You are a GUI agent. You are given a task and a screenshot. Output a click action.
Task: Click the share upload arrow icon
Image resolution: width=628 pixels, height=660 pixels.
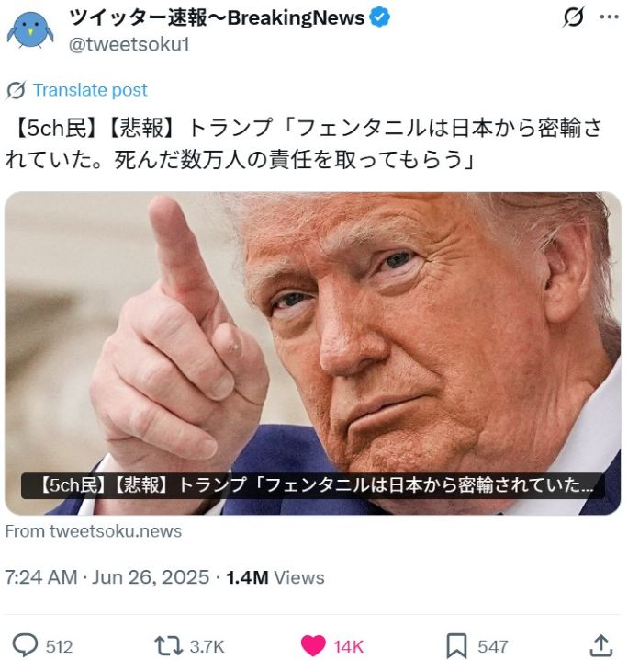(601, 645)
